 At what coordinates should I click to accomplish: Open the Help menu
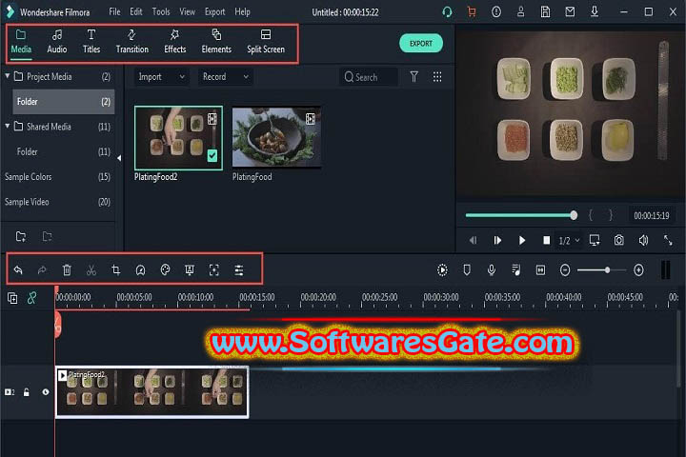tap(242, 11)
